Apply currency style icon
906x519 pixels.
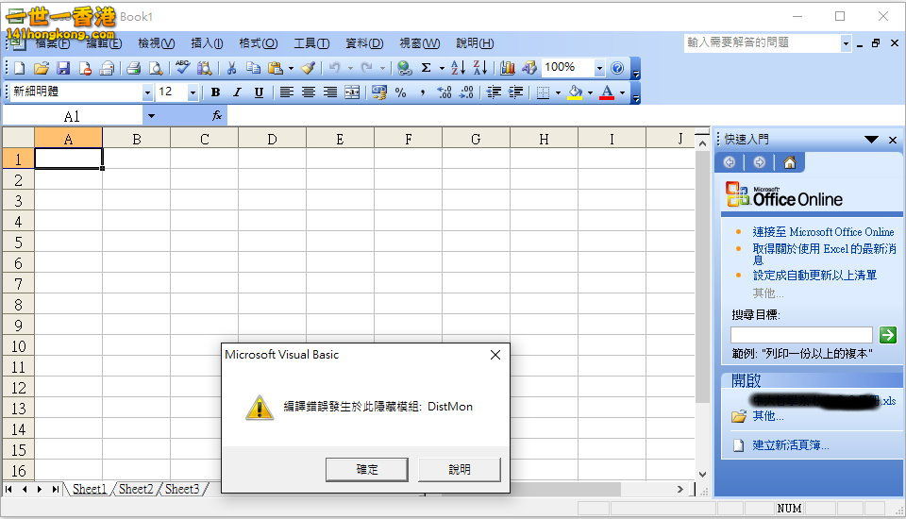click(379, 92)
